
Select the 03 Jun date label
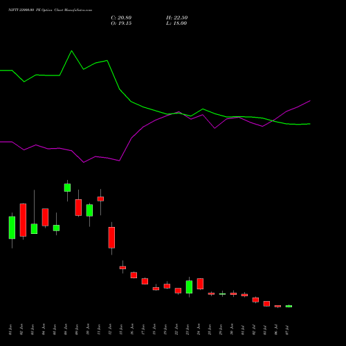(x=33, y=329)
